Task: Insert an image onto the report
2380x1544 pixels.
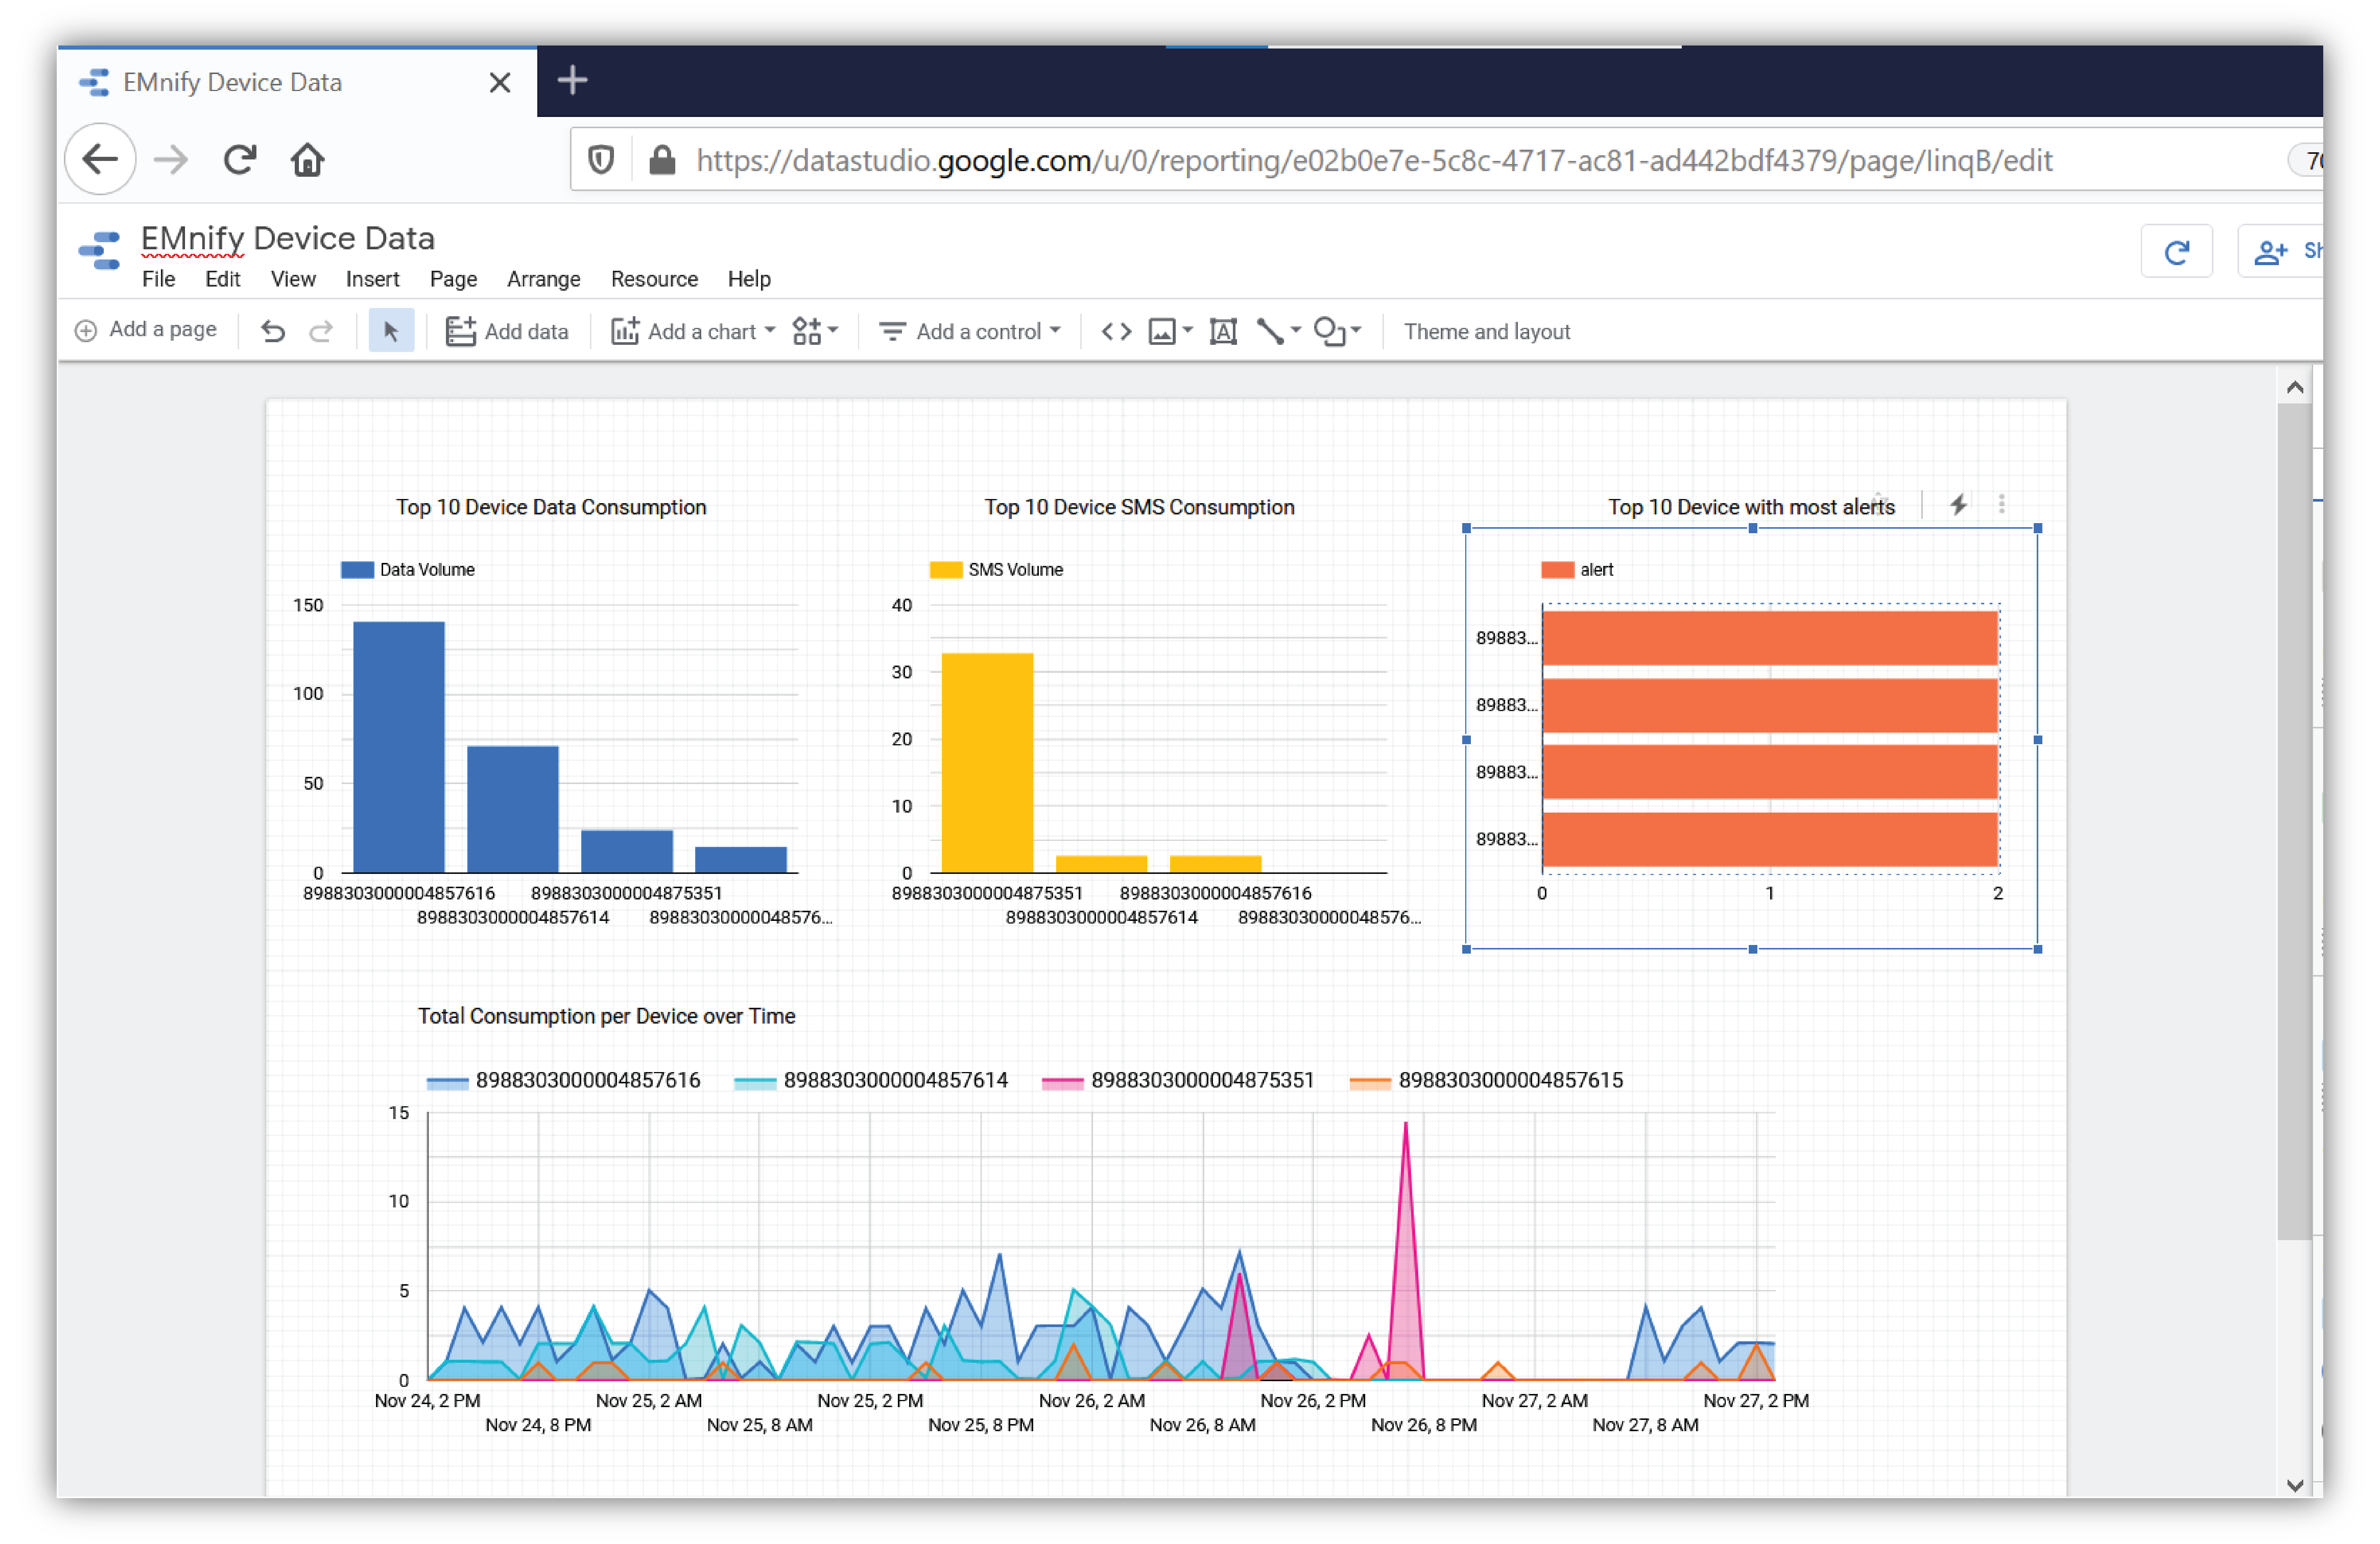Action: pos(1163,330)
